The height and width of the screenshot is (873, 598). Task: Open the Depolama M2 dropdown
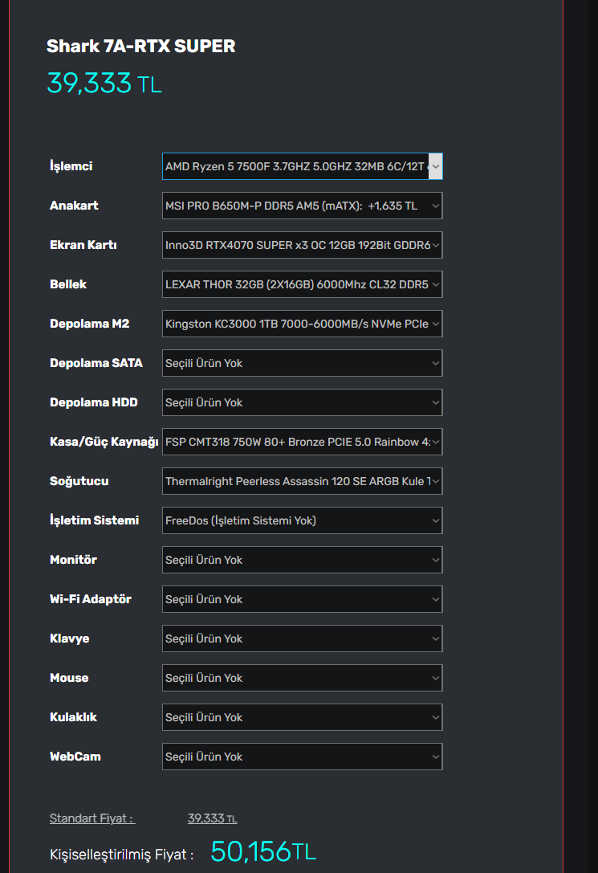[x=302, y=324]
